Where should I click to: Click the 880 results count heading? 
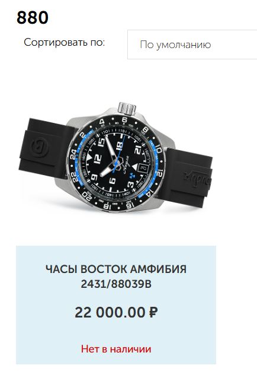(33, 18)
